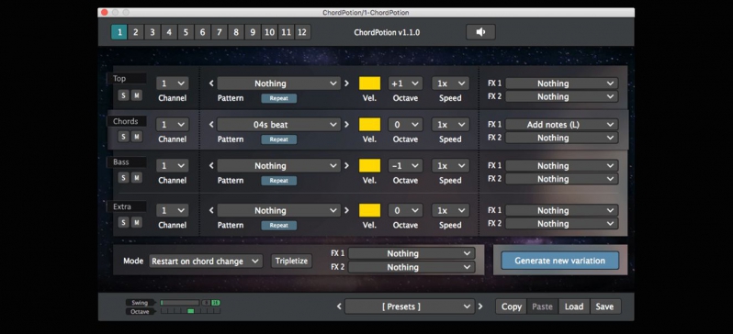733x334 pixels.
Task: Go to previous pattern in Top row
Action: coord(211,83)
